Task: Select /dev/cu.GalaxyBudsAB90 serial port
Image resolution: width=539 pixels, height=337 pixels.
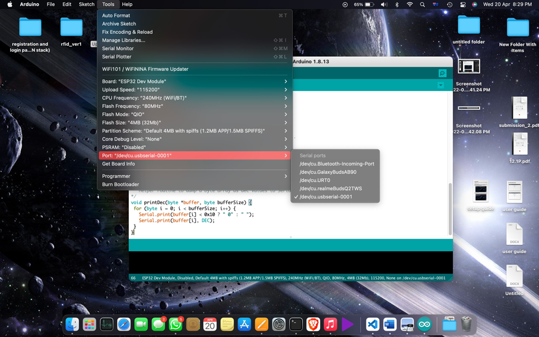Action: (x=335, y=172)
